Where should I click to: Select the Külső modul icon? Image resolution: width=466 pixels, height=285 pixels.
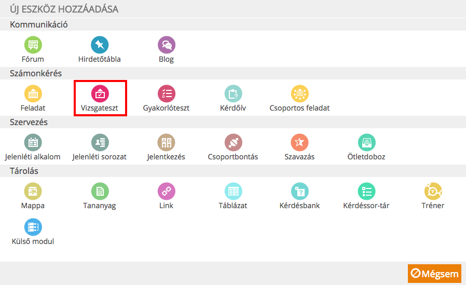[33, 227]
